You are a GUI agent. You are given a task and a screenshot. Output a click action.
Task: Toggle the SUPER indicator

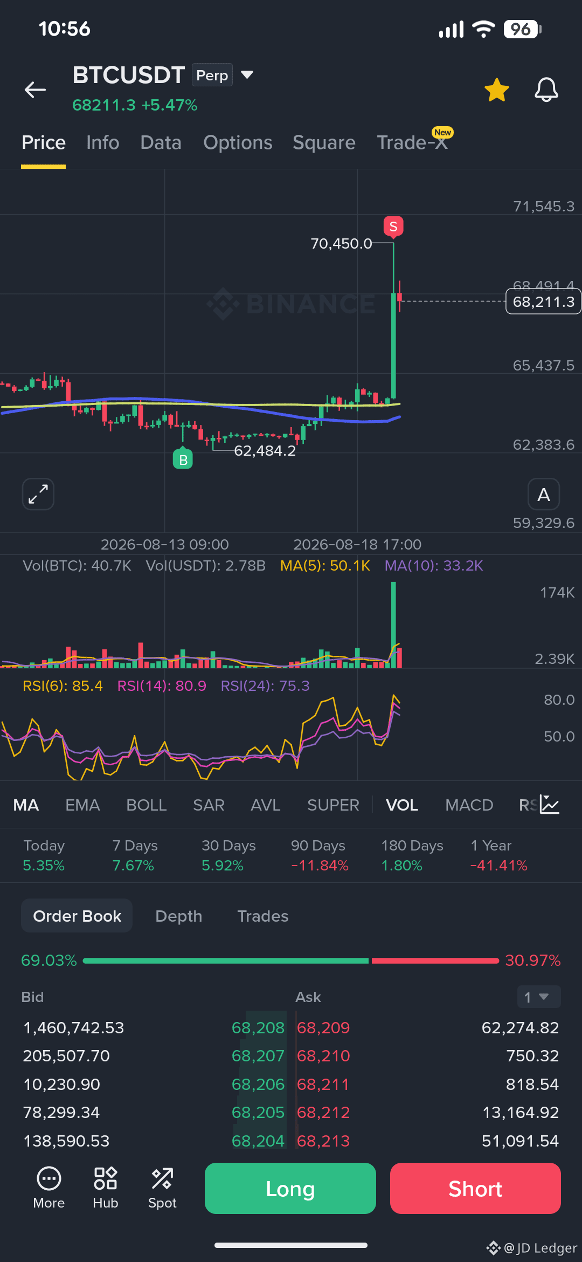(x=333, y=805)
